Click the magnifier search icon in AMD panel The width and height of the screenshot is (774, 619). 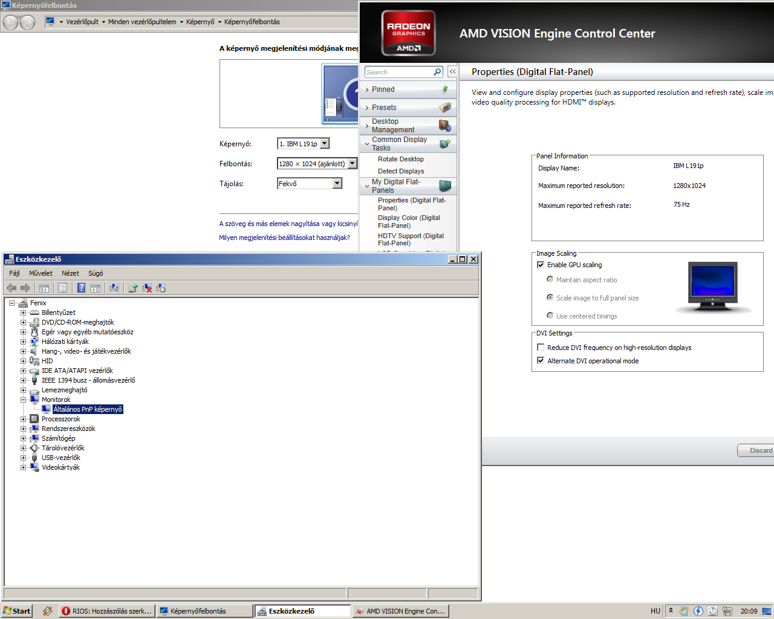coord(437,72)
